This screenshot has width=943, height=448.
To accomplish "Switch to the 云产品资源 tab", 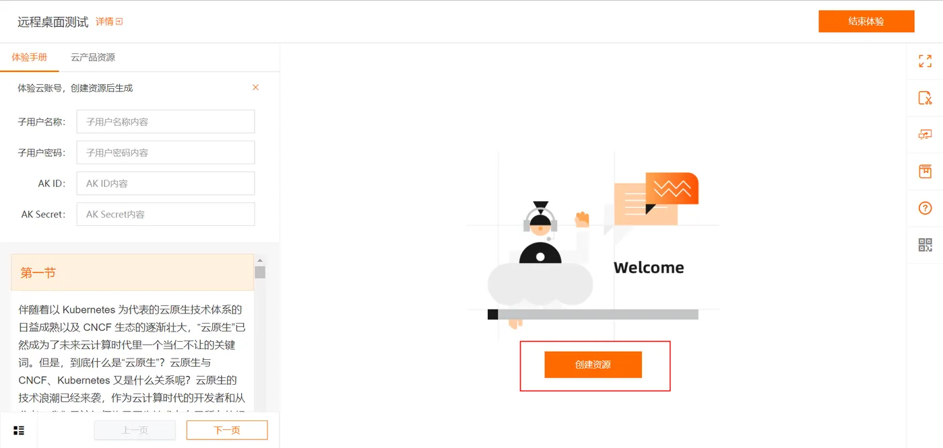I will click(x=93, y=57).
